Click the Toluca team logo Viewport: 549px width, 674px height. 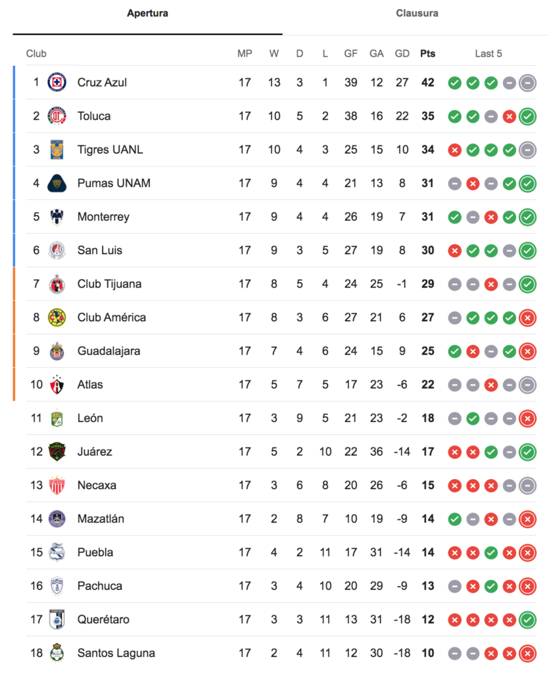tap(57, 116)
